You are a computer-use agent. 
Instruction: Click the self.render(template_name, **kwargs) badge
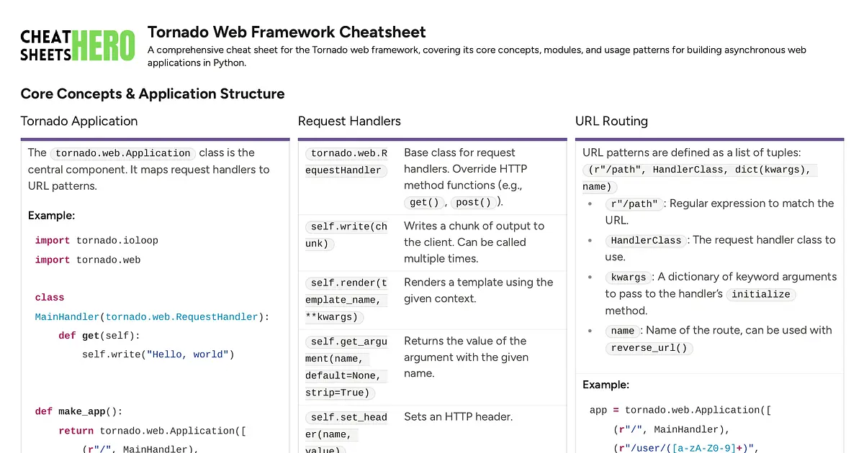point(348,300)
